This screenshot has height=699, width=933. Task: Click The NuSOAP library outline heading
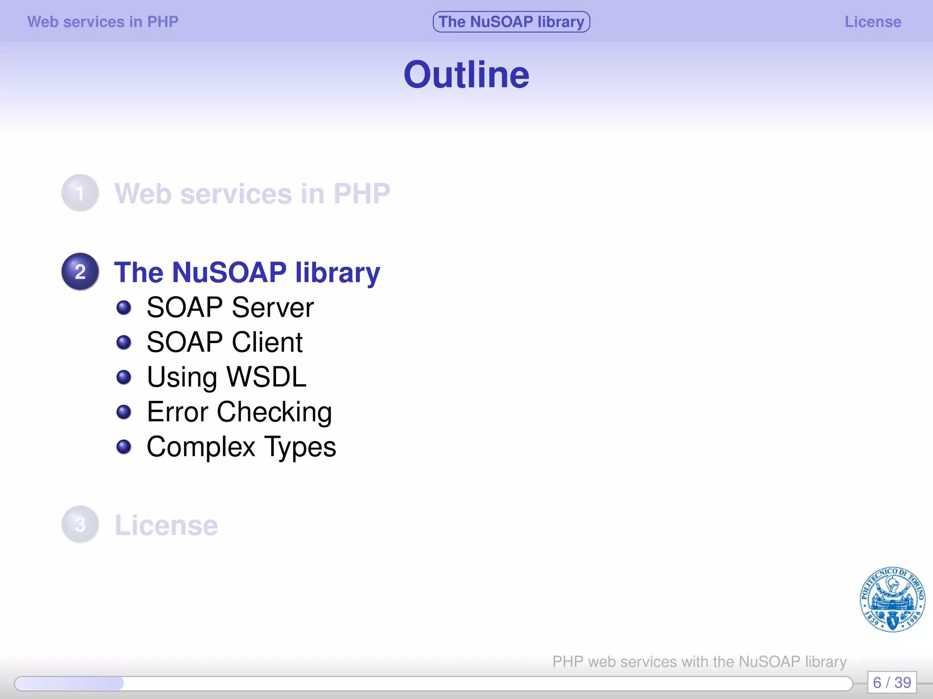coord(247,272)
